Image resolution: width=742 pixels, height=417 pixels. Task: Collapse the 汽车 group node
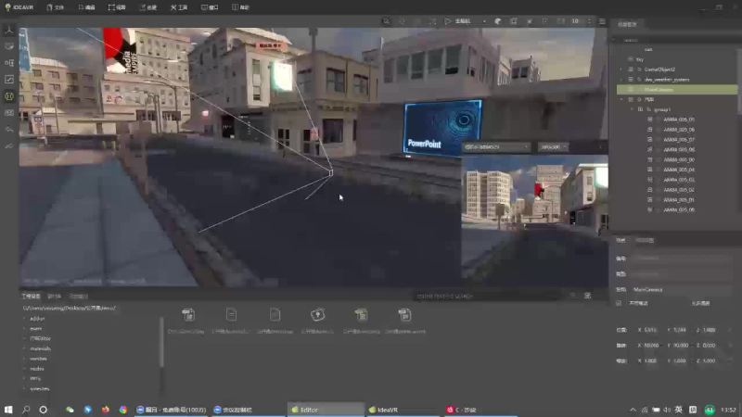[x=621, y=99]
